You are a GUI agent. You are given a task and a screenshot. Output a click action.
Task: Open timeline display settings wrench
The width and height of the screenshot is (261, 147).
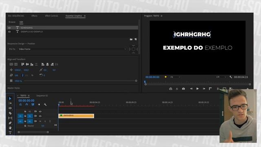45,105
